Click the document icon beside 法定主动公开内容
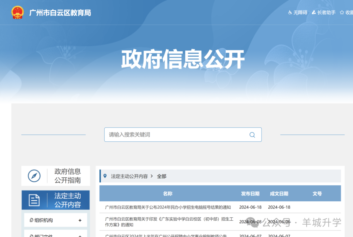This screenshot has width=353, height=237. pos(34,200)
